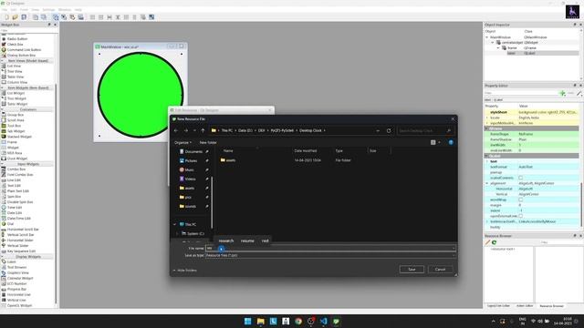Click the refresh icon in the save dialog
Screen dimensions: 584x328
coord(389,131)
